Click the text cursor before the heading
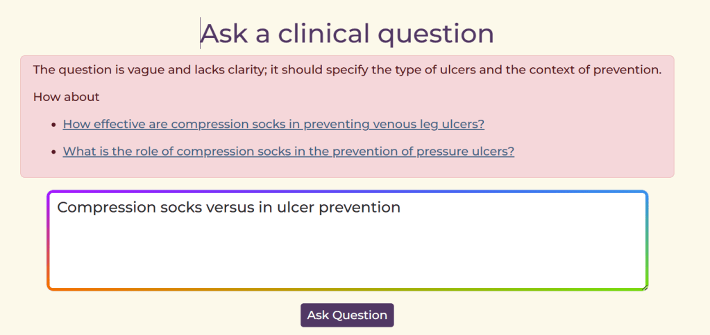 click(x=201, y=33)
